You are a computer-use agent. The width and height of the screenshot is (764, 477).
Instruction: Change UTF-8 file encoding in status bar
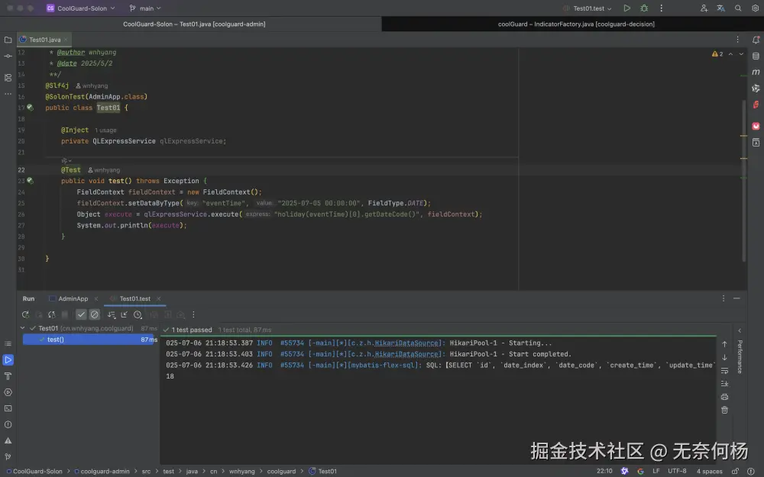pos(677,471)
